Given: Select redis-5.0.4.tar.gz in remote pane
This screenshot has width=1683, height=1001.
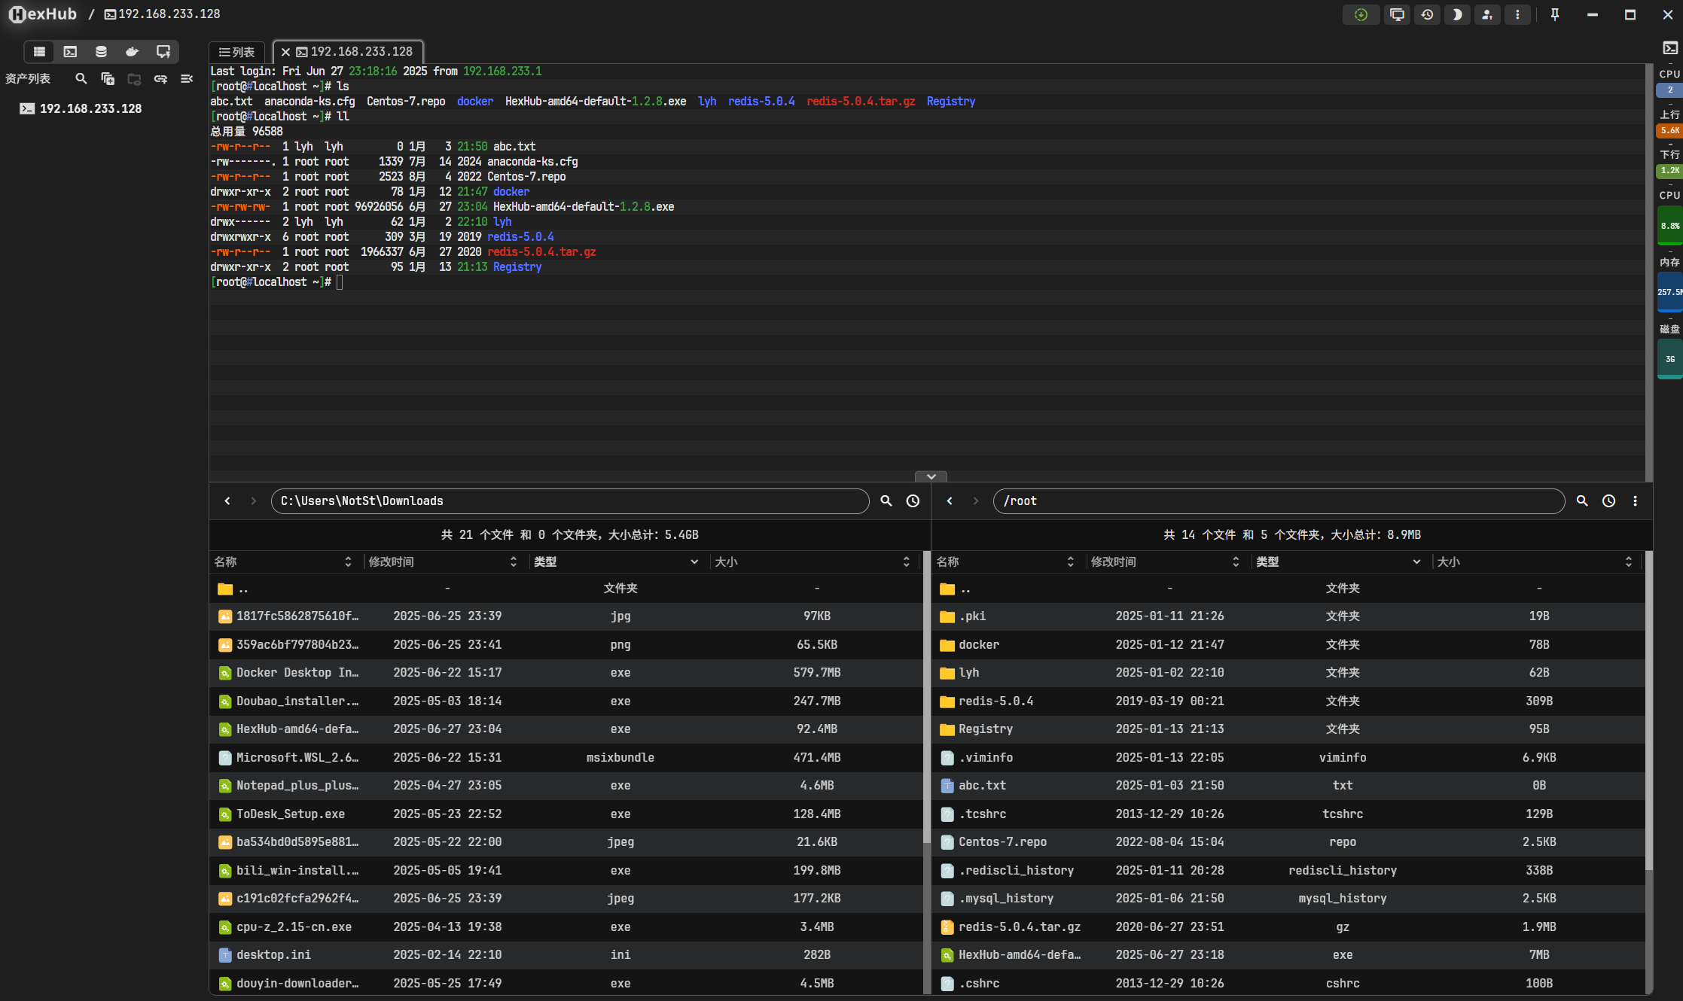Looking at the screenshot, I should pos(1288,926).
